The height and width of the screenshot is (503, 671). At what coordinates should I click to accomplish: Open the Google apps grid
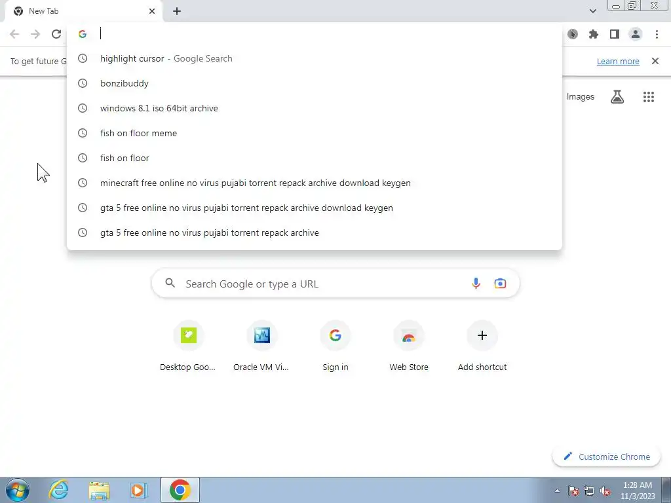[x=649, y=97]
